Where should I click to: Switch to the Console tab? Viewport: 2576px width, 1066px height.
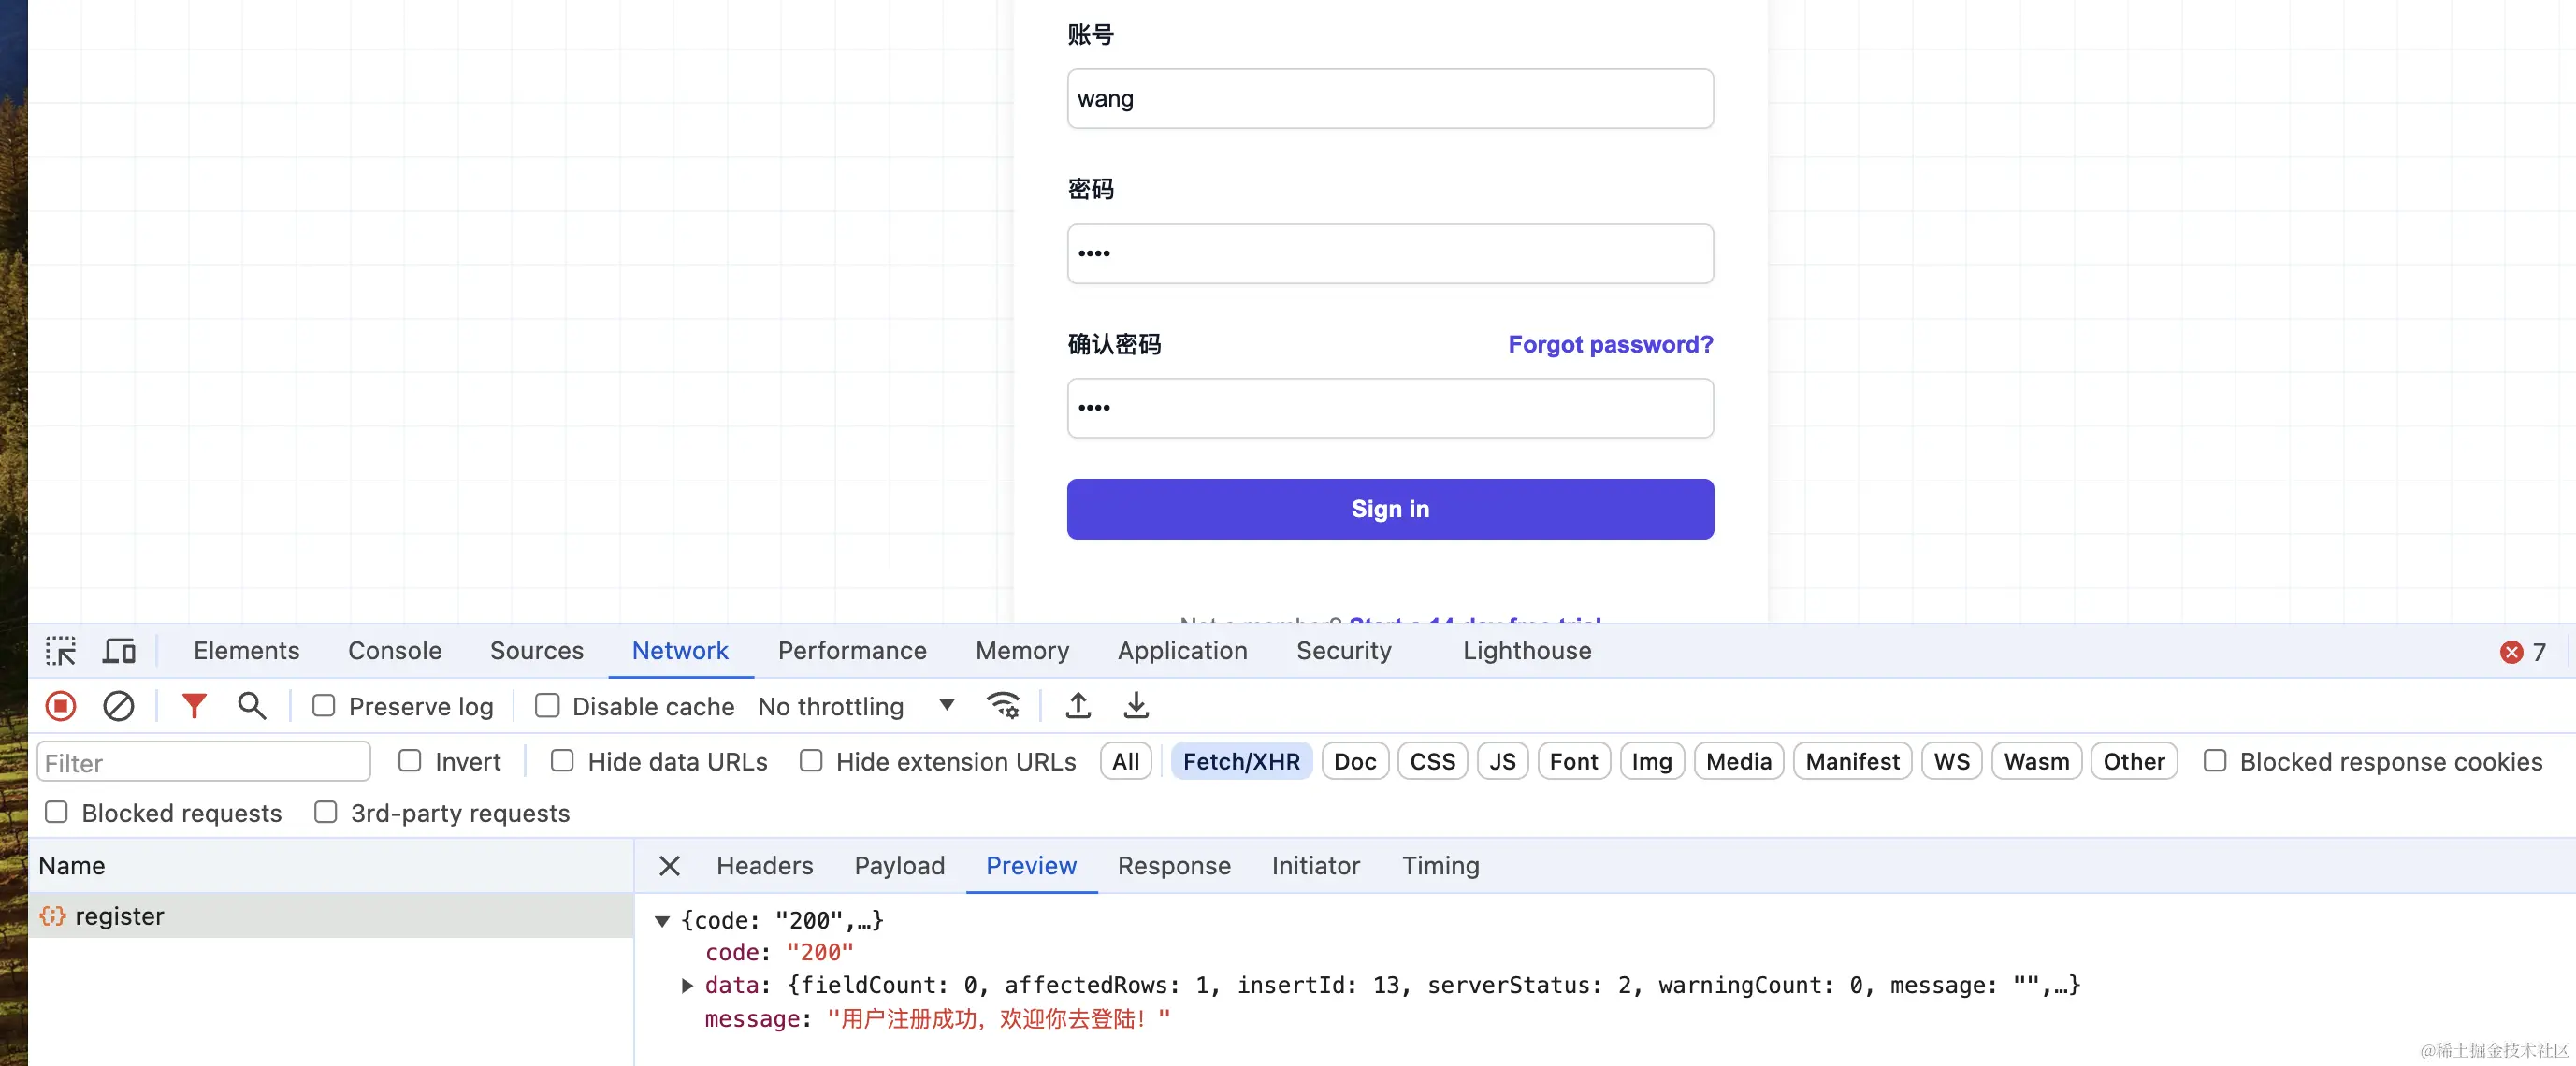pyautogui.click(x=394, y=651)
